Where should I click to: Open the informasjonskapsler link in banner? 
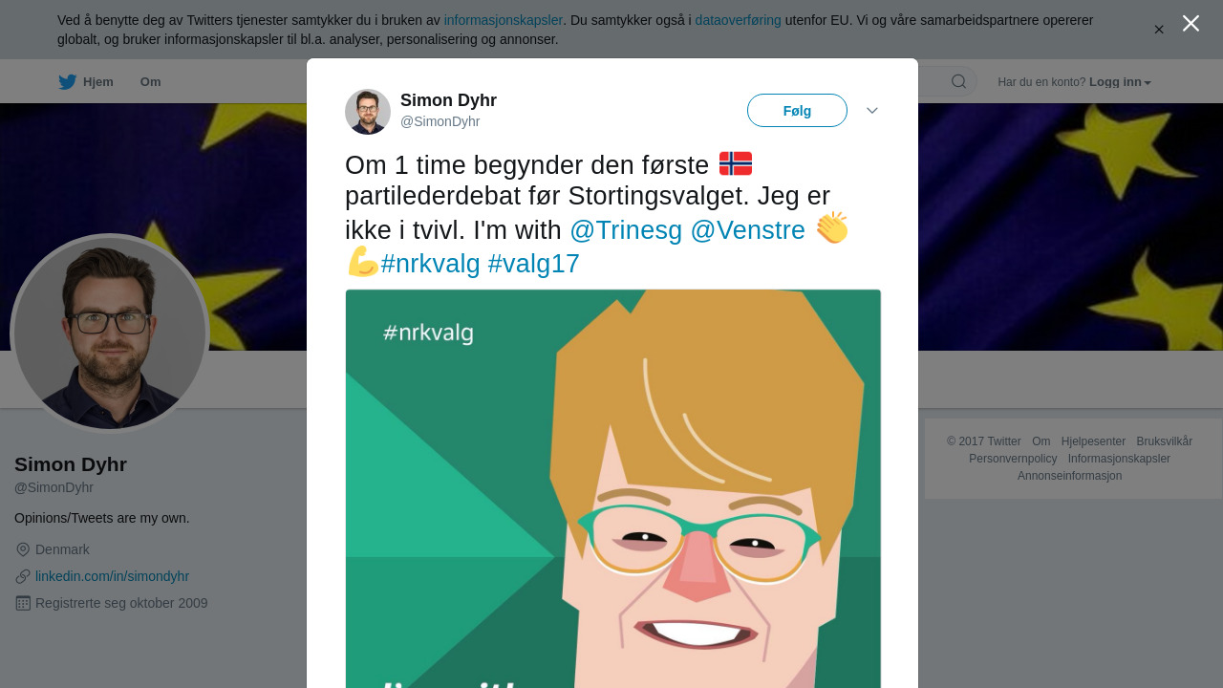coord(503,20)
